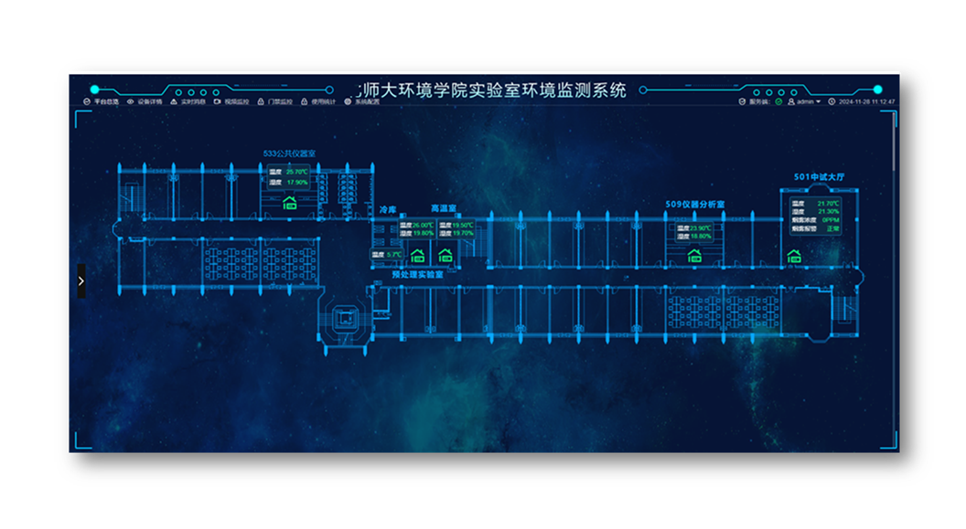Click the 533公共仪器室 room label
This screenshot has width=966, height=529.
click(289, 153)
